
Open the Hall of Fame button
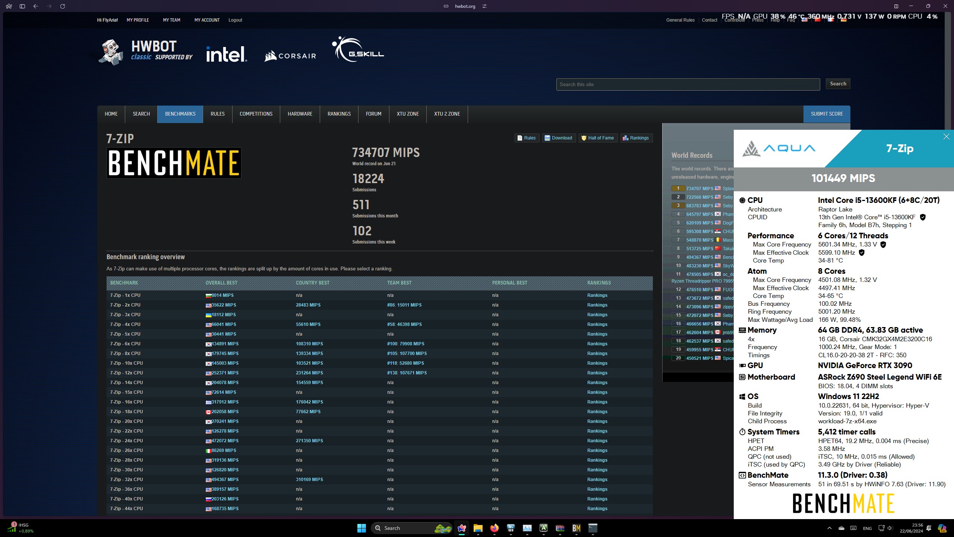(x=597, y=138)
